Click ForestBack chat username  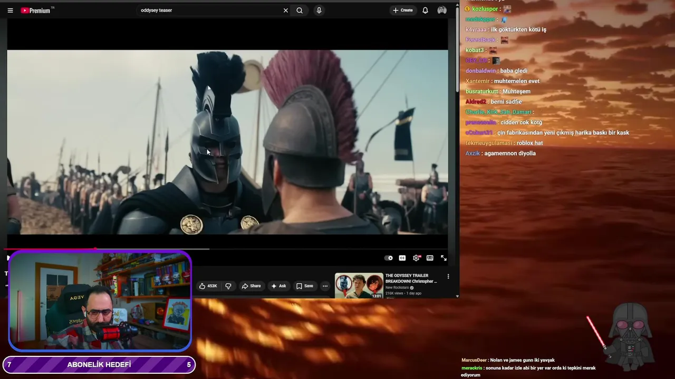coord(480,40)
